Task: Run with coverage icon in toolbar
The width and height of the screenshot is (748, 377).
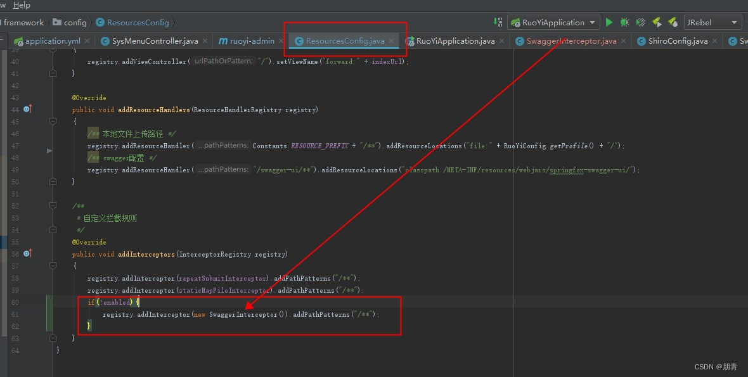Action: coord(641,22)
